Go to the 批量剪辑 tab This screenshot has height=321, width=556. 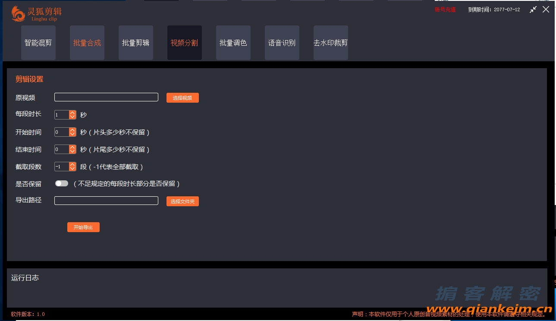click(x=136, y=43)
